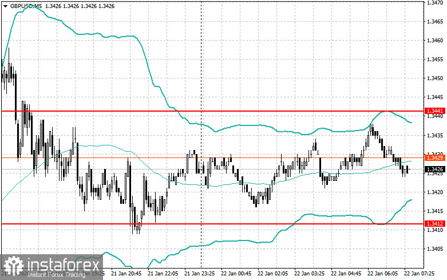Select the red 1.3441 price label
Screen dimensions: 447x280
[435, 111]
